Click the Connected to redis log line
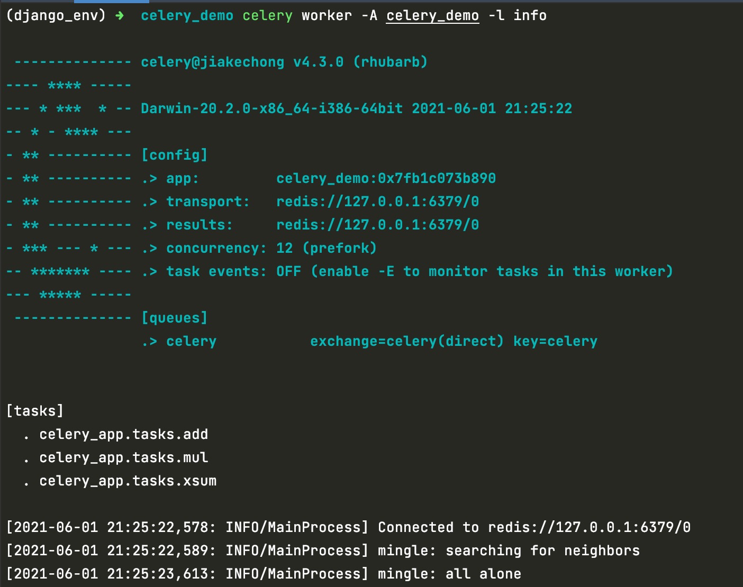The height and width of the screenshot is (587, 743). [x=348, y=528]
